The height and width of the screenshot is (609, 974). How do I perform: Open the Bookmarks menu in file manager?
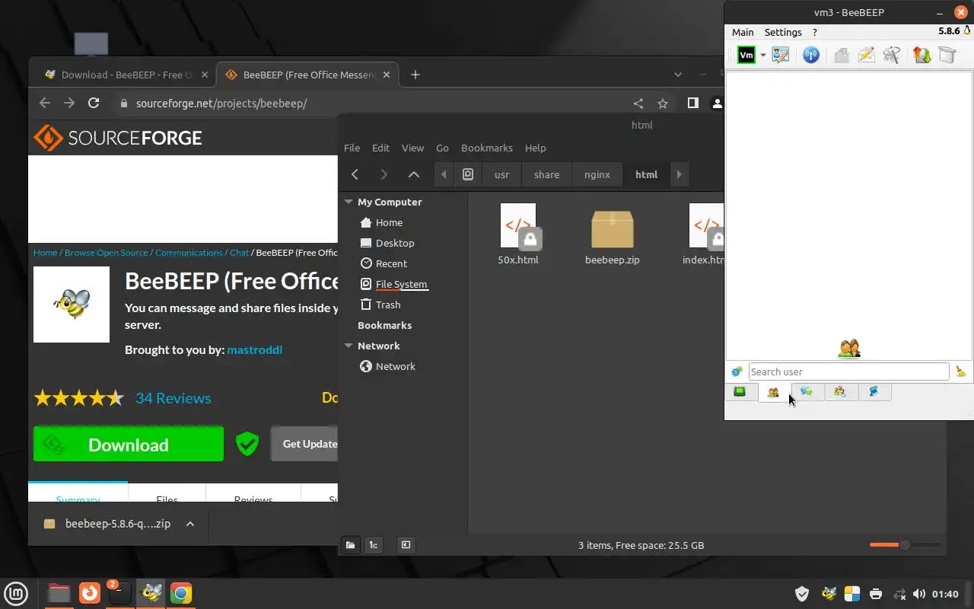tap(487, 148)
